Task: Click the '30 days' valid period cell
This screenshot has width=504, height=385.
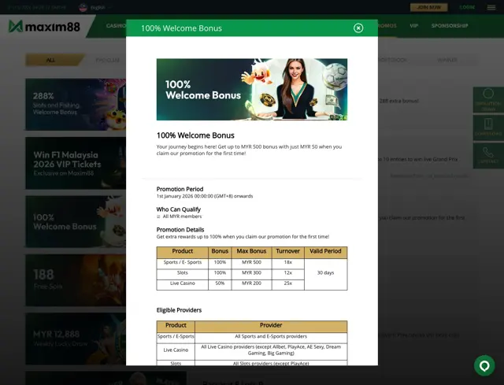Action: pyautogui.click(x=325, y=273)
